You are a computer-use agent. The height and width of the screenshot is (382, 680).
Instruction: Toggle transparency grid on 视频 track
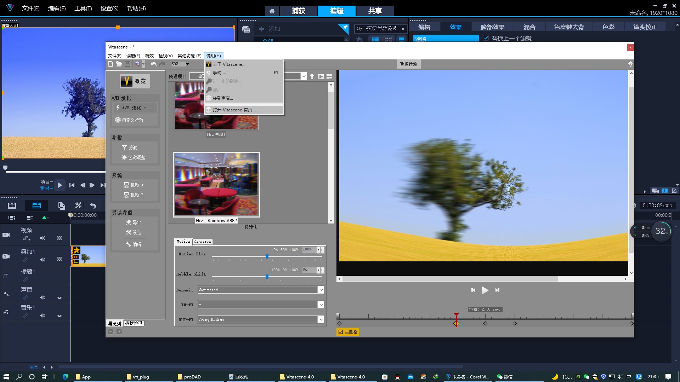click(x=59, y=238)
